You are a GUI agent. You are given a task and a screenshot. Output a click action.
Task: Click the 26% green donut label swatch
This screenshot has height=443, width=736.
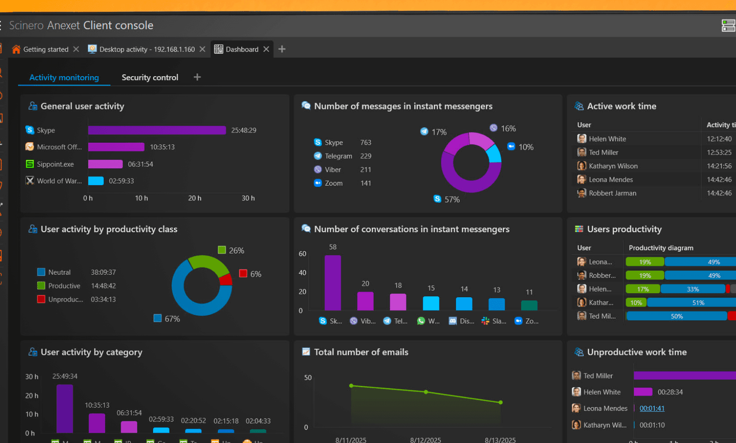pyautogui.click(x=222, y=250)
